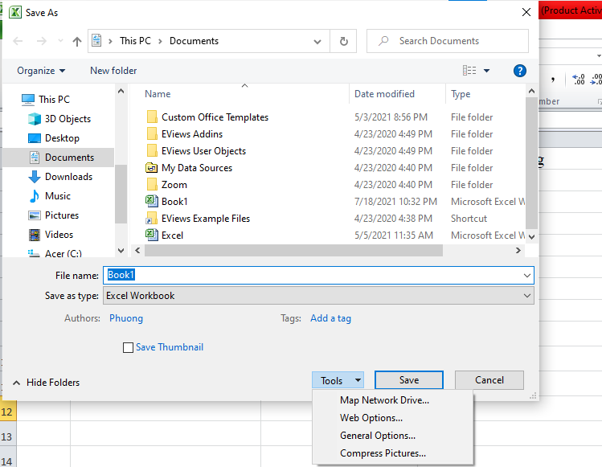Open the view options dropdown arrow
The width and height of the screenshot is (602, 467).
coord(486,71)
